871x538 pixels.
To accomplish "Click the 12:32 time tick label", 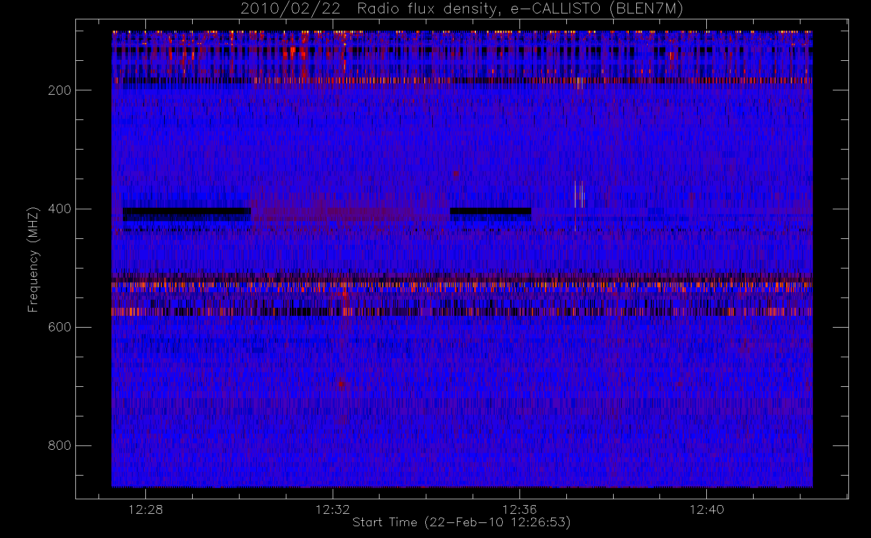I will (333, 509).
